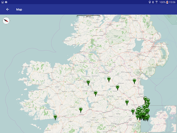Screen dimensions: 177x133
Task: Click the Map title in header
Action: click(x=19, y=9)
